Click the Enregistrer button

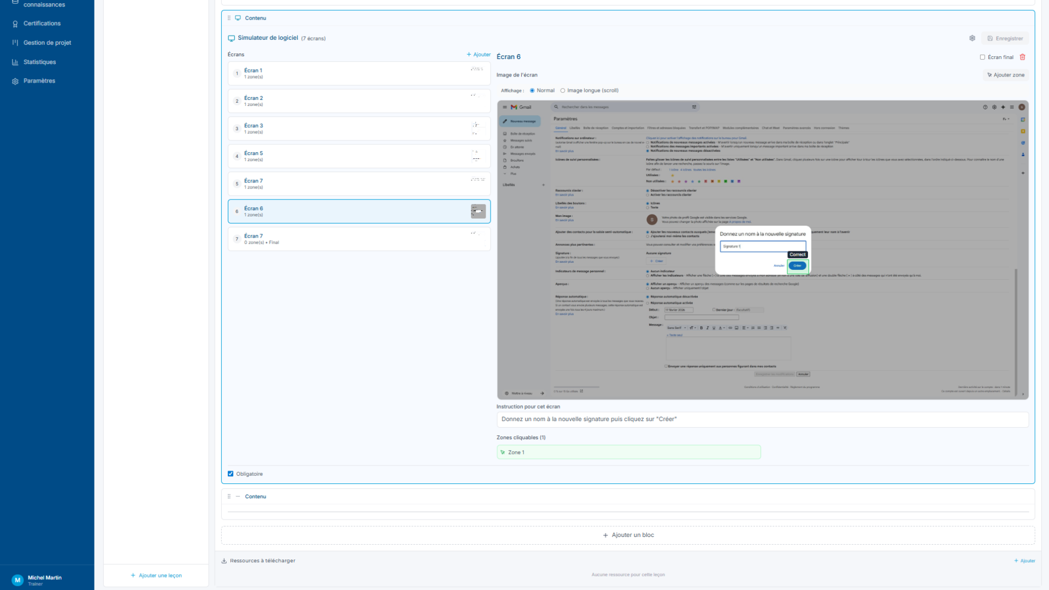click(x=1005, y=38)
